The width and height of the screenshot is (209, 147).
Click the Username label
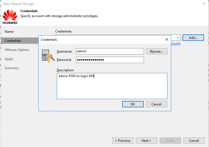[x=65, y=51]
